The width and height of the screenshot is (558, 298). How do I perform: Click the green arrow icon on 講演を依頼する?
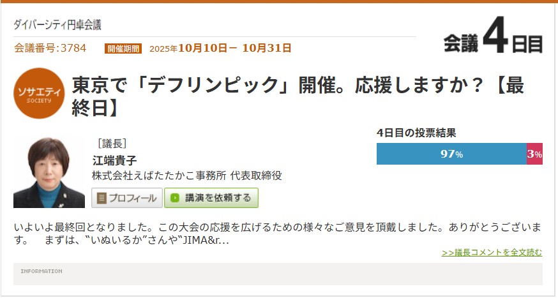coord(175,198)
